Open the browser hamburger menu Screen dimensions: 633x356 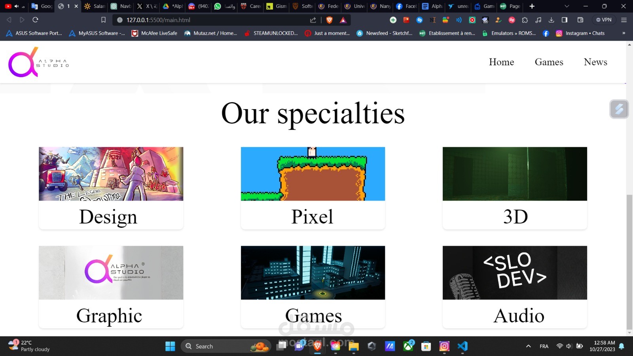coord(624,20)
